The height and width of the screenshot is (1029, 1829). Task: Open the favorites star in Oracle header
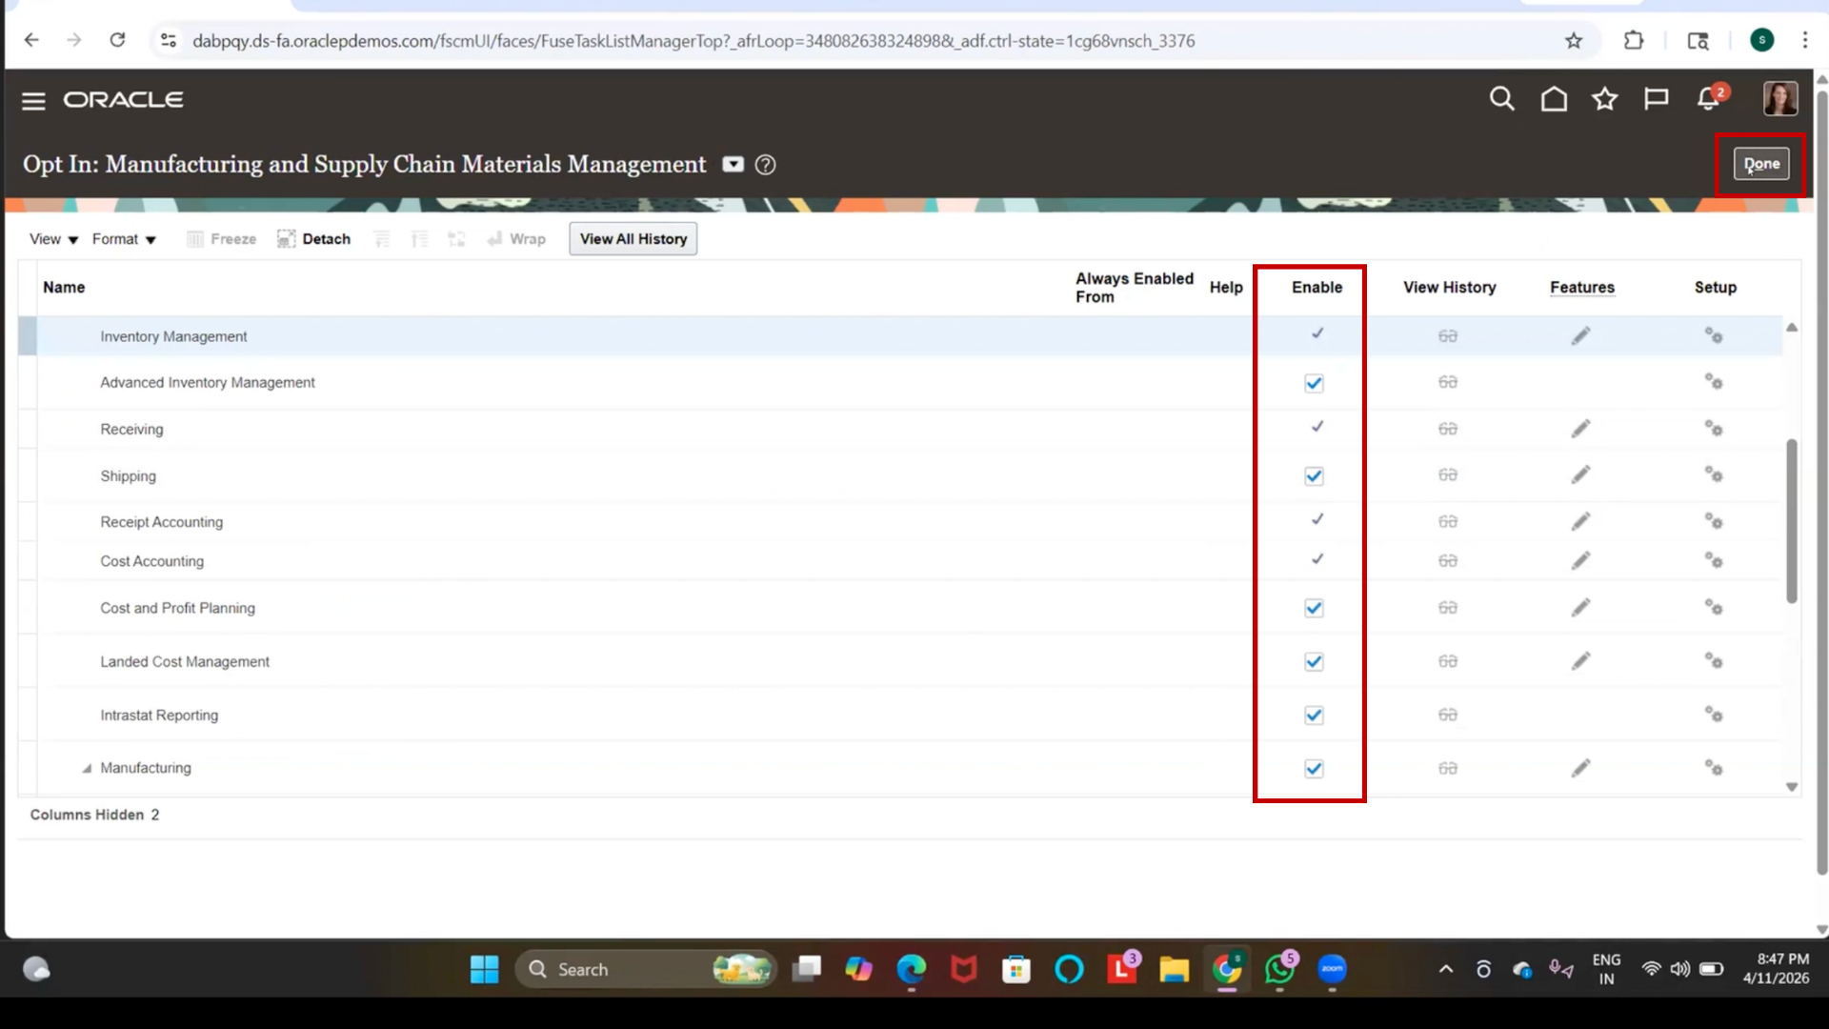point(1605,99)
